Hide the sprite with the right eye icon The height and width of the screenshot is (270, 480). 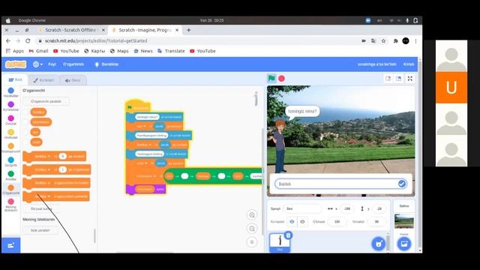[x=302, y=222]
